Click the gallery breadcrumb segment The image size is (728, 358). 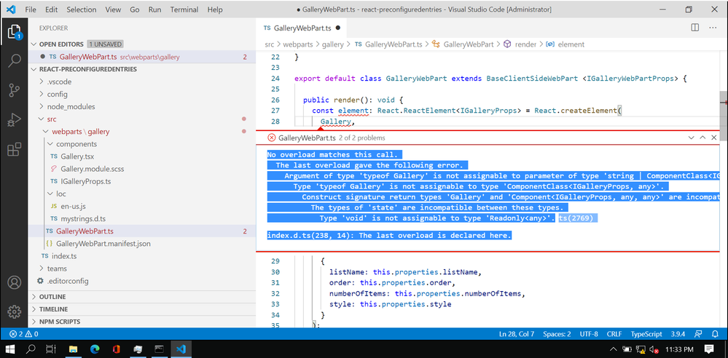click(333, 44)
